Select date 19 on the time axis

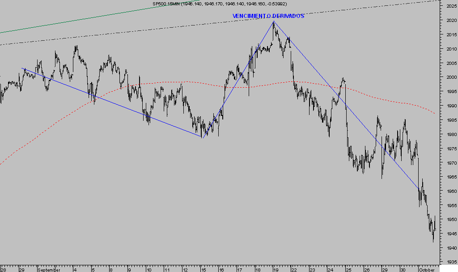(275, 270)
